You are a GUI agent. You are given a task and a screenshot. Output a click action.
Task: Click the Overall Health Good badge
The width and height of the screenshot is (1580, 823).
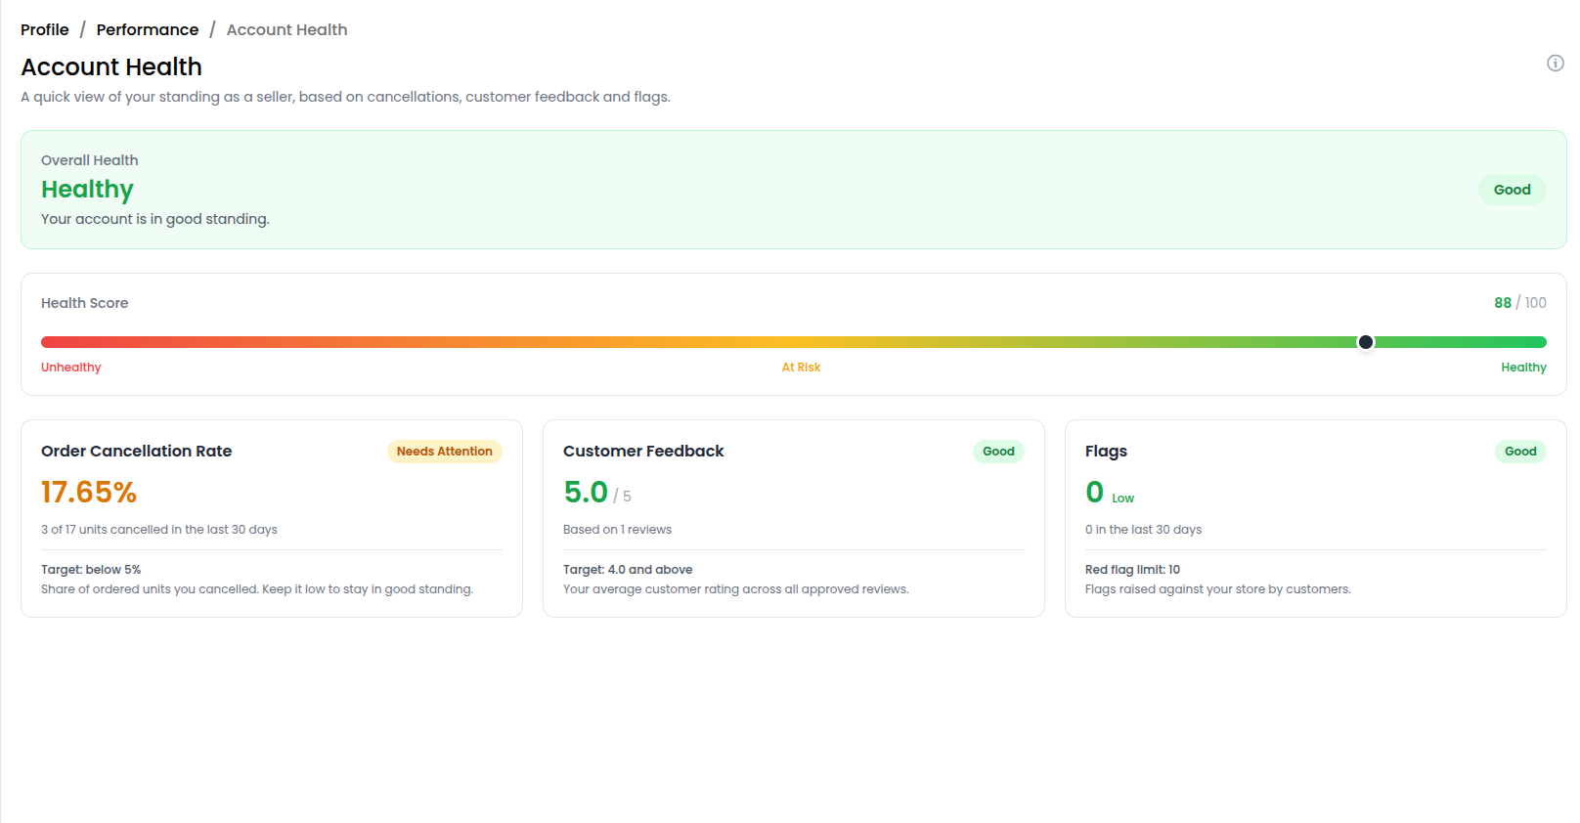pyautogui.click(x=1512, y=190)
